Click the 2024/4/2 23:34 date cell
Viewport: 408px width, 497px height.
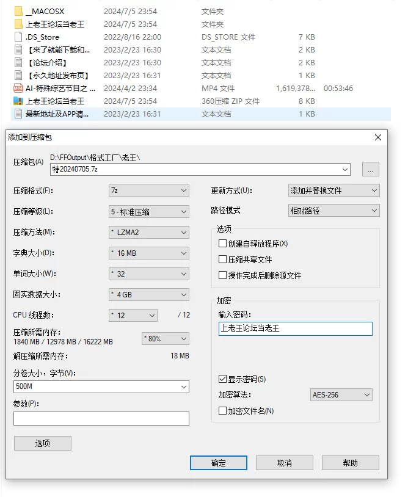130,89
